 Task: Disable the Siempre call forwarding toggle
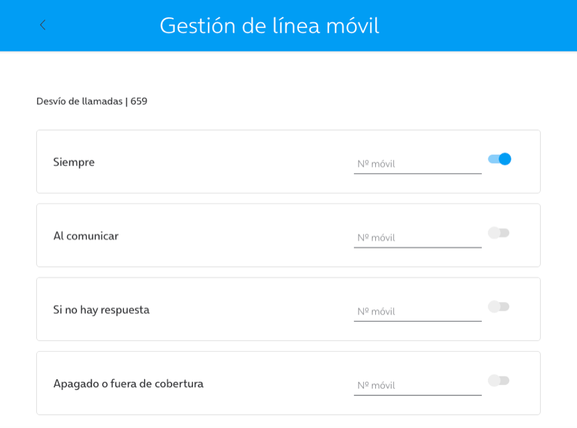499,159
